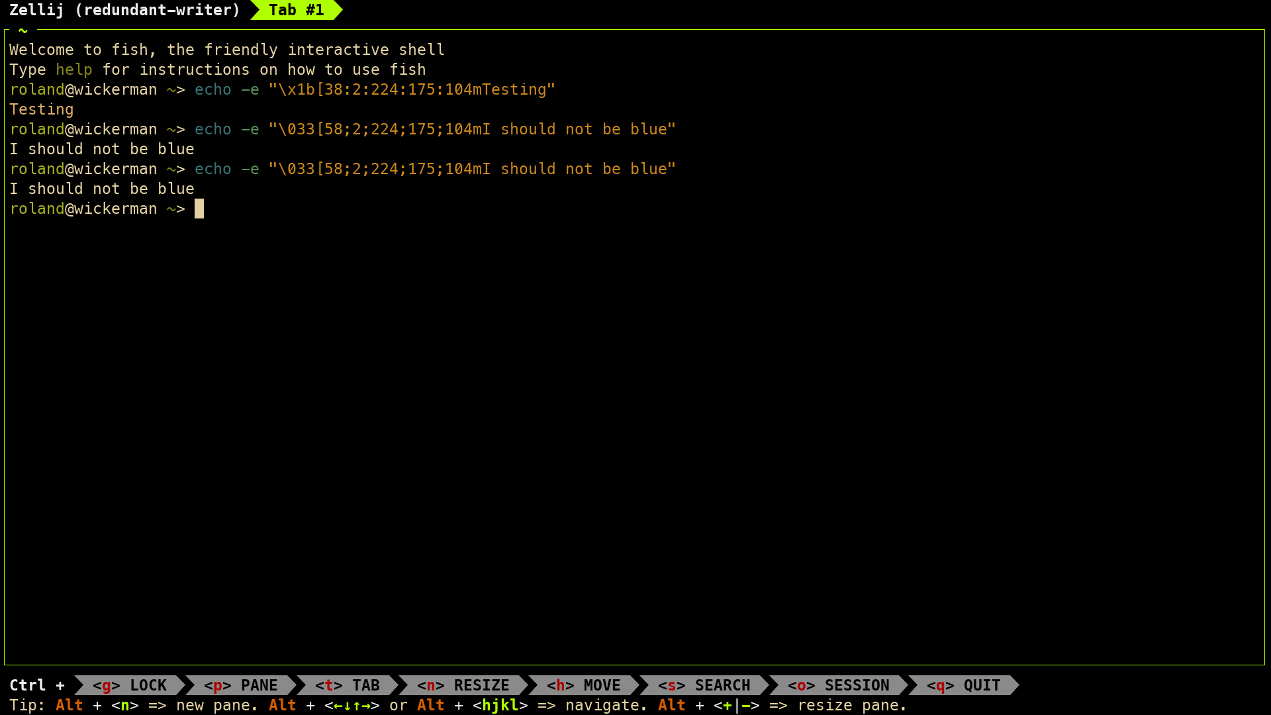
Task: Click the Ctrl + label in status bar
Action: coord(37,685)
